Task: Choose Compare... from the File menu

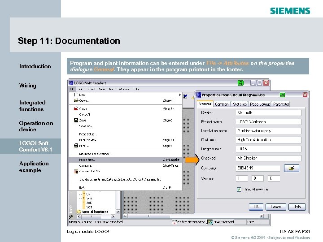Action: [125, 165]
